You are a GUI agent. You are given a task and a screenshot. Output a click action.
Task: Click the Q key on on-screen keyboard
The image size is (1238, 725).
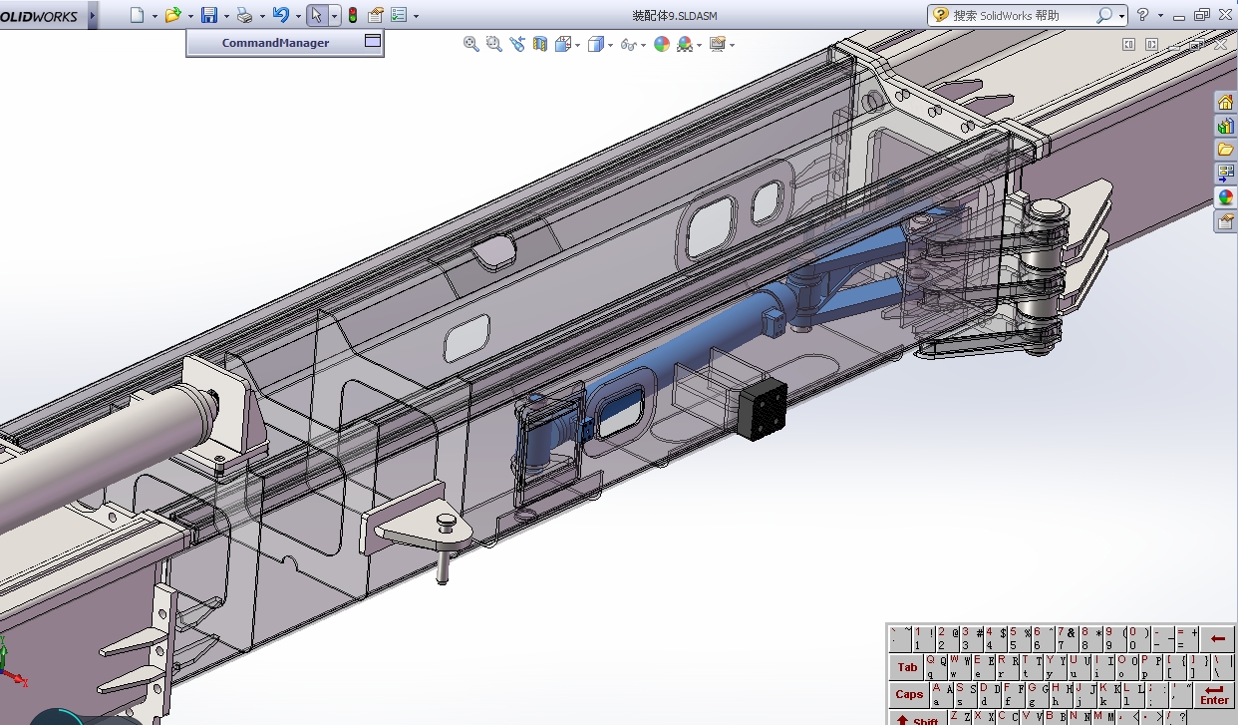point(936,667)
